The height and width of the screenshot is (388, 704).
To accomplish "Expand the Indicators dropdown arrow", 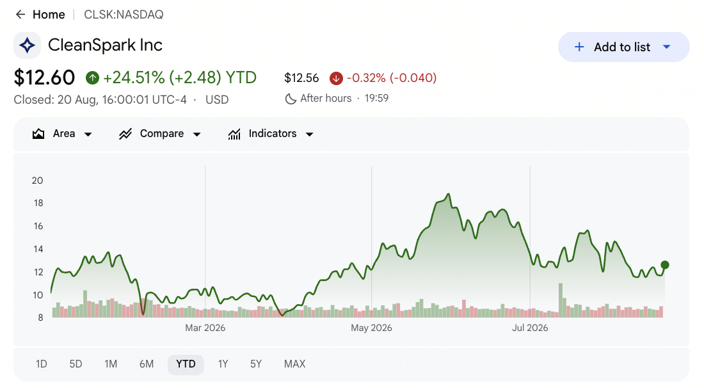I will coord(309,134).
